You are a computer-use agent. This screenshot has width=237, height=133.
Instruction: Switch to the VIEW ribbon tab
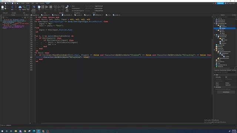click(37, 3)
